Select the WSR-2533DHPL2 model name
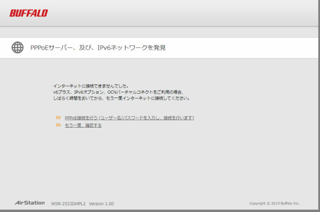Viewport: 320px width, 212px height. 68,204
